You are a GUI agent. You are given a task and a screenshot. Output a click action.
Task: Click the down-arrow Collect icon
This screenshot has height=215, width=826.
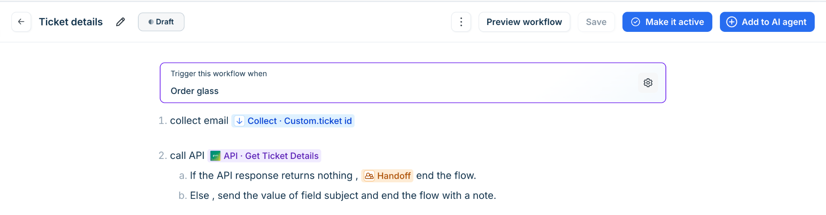click(239, 121)
